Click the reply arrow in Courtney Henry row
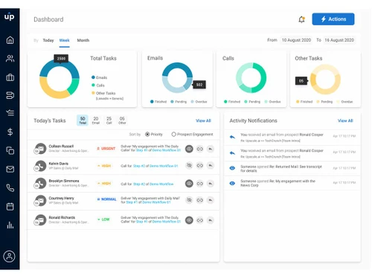The width and height of the screenshot is (372, 279). pyautogui.click(x=211, y=200)
